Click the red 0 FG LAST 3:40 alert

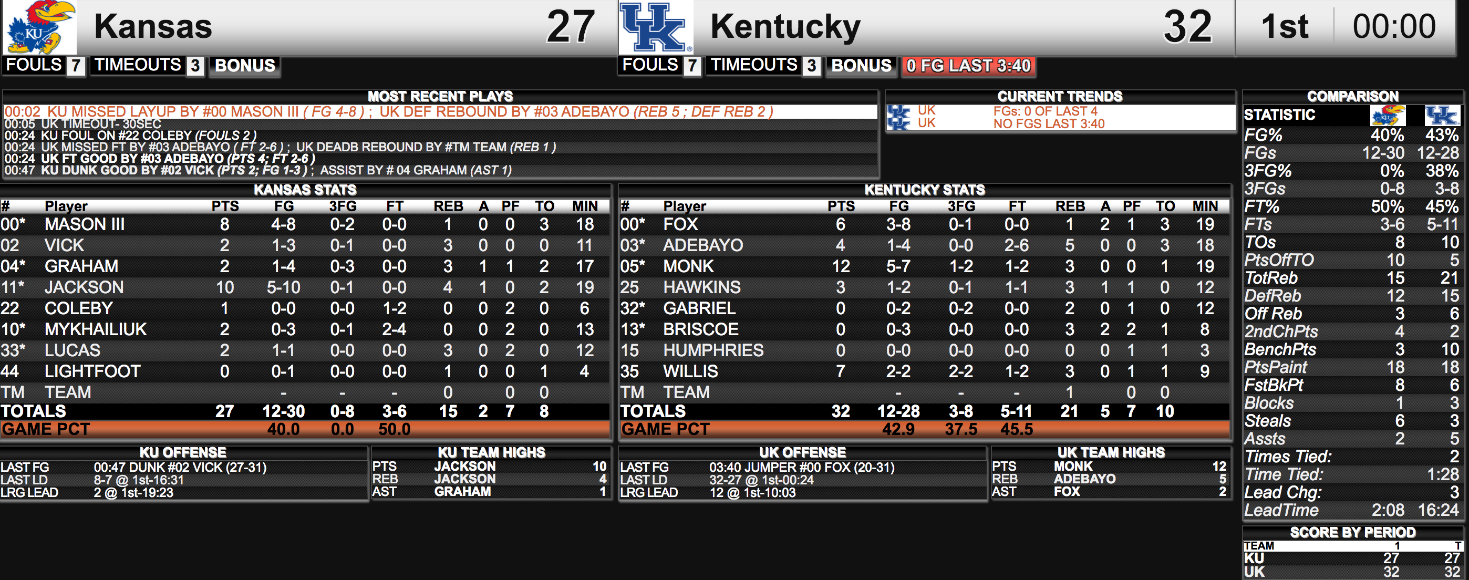[969, 66]
